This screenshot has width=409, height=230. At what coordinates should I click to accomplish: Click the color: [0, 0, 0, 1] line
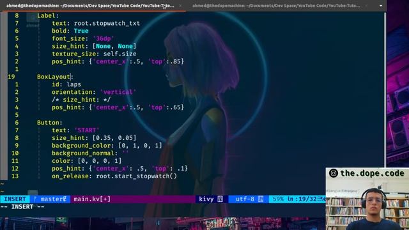coord(86,160)
